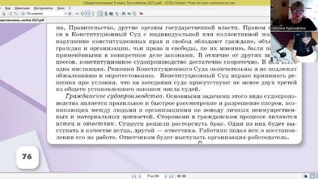This screenshot has height=179, width=318.
Task: Toggle single page layout in status bar
Action: tap(313, 176)
